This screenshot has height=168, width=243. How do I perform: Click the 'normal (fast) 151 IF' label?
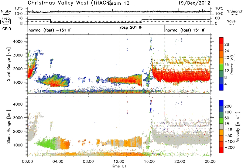pos(185,30)
